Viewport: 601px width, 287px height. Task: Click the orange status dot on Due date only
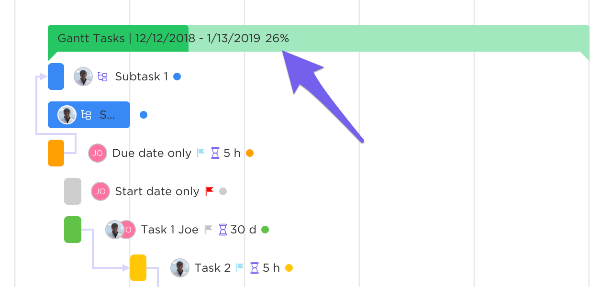pos(249,153)
